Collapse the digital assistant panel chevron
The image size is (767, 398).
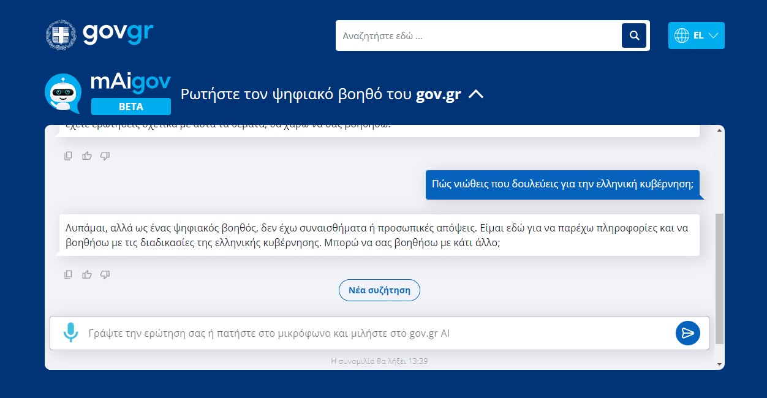coord(476,94)
